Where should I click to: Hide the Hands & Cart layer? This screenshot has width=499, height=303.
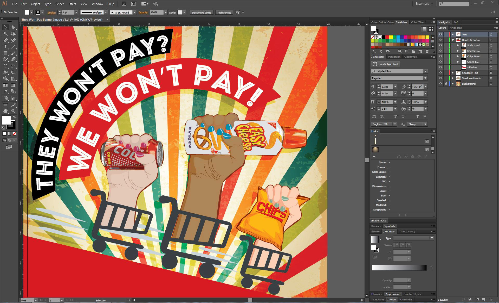point(440,40)
